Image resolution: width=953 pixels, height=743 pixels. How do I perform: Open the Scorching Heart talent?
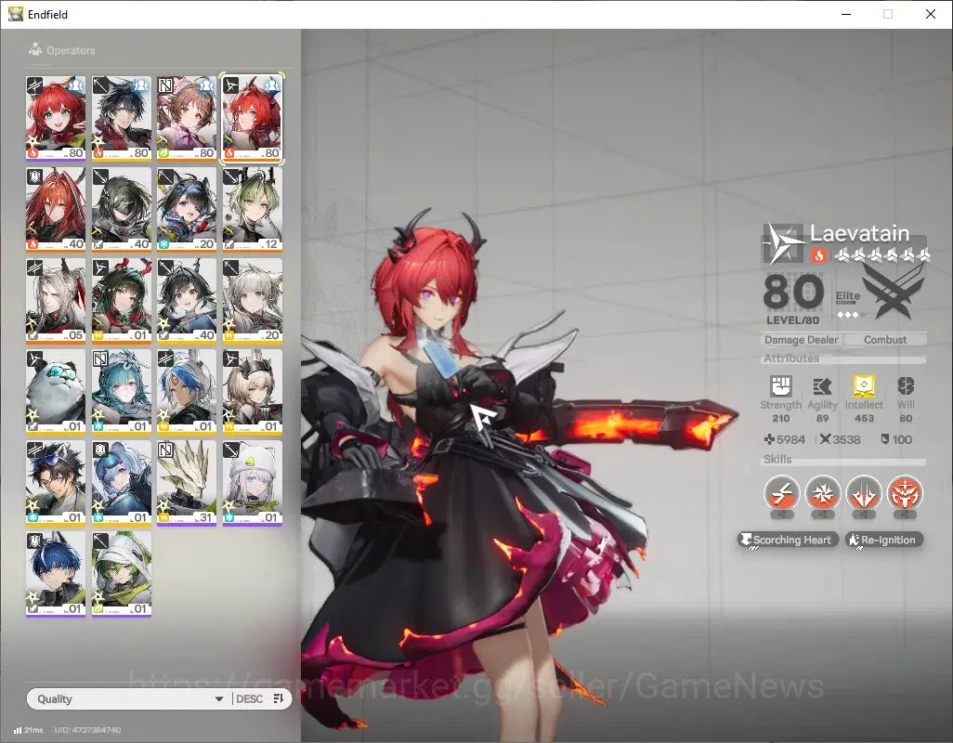pos(789,540)
